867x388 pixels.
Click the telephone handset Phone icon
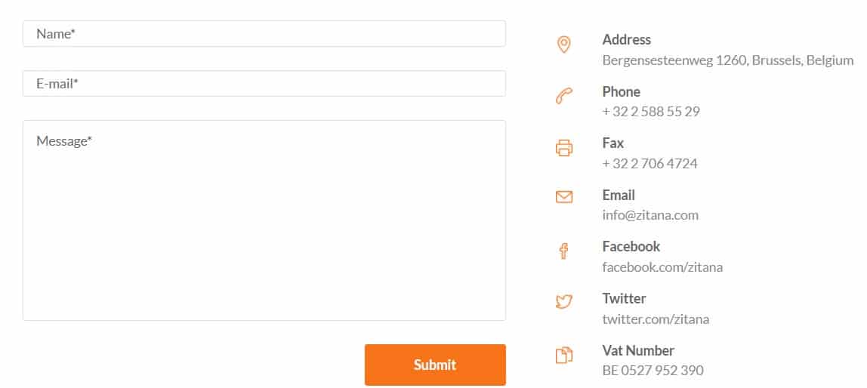coord(563,96)
